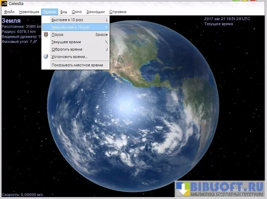
Task: Open the Справка help menu
Action: click(118, 12)
